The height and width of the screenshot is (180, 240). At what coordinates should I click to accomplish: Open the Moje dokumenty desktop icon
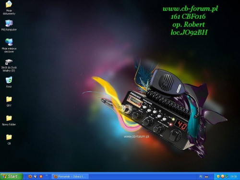[9, 8]
